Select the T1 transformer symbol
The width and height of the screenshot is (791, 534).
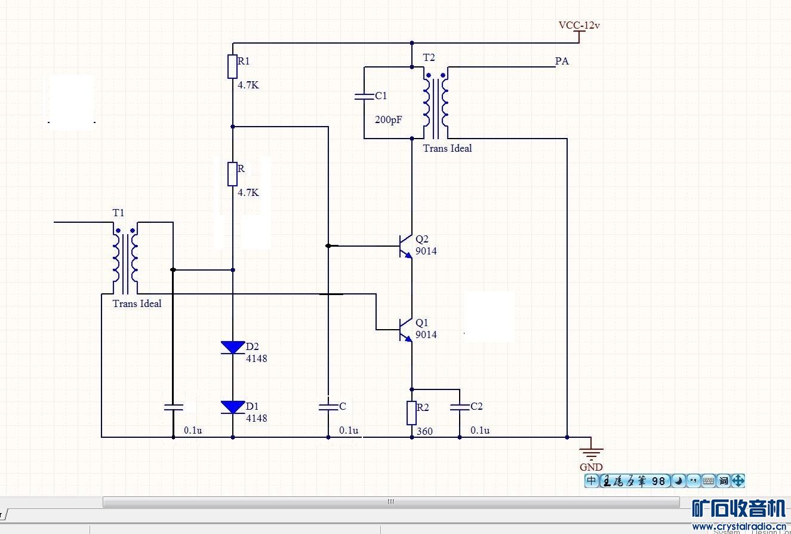(x=125, y=257)
